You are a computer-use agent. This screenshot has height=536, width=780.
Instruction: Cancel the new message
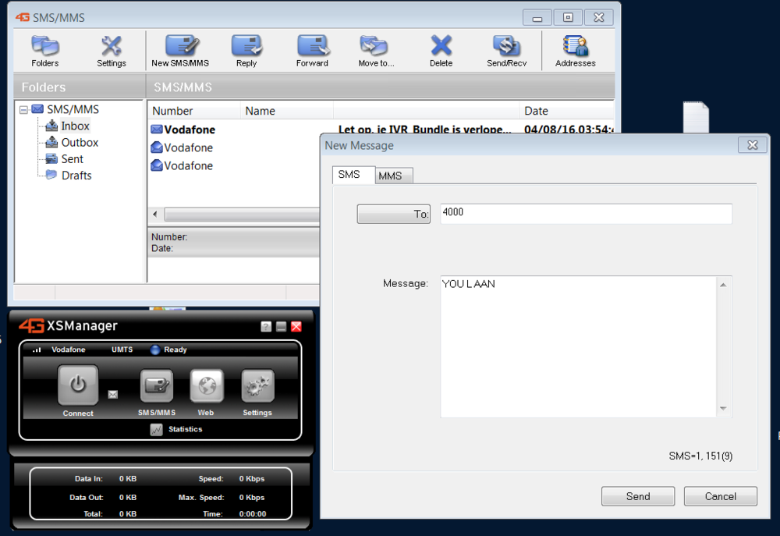click(721, 496)
